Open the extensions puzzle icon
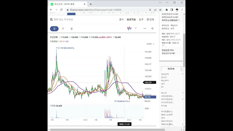233x131 pixels. [x=167, y=10]
